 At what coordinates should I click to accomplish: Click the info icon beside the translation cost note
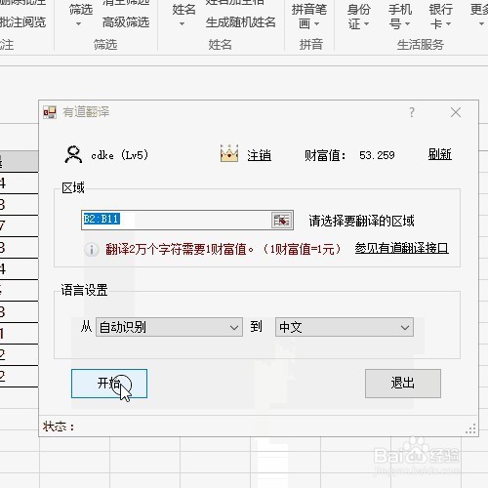point(92,250)
